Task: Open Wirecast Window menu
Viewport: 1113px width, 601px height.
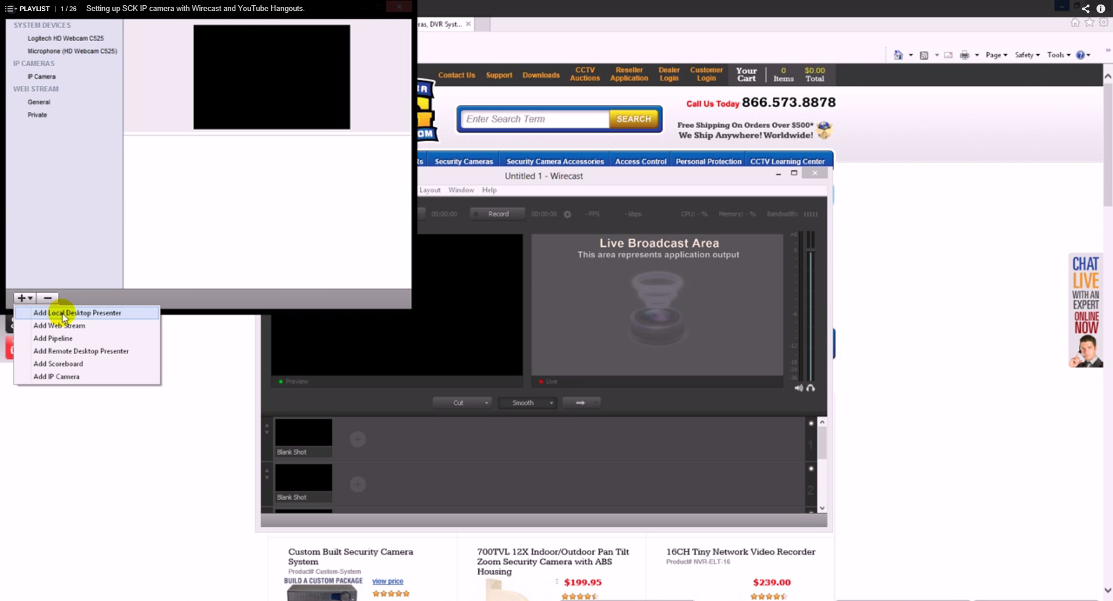Action: click(x=461, y=190)
